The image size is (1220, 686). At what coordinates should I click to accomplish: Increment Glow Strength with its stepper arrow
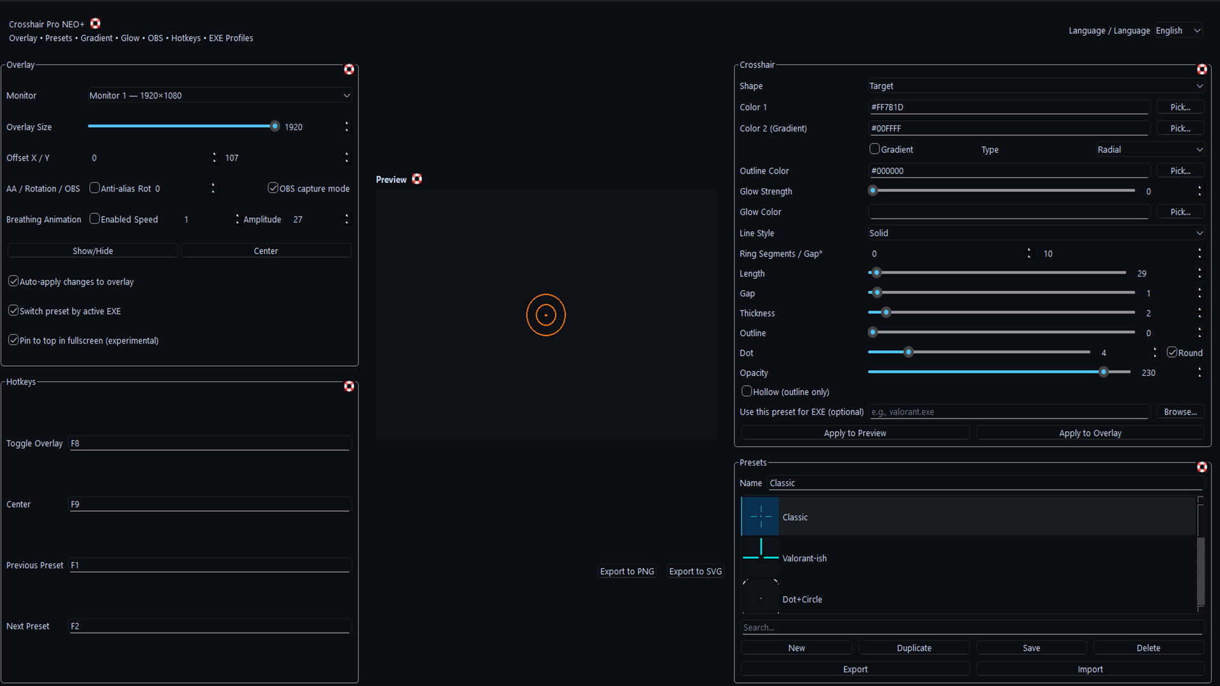tap(1200, 187)
